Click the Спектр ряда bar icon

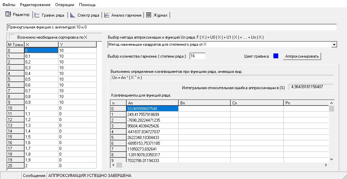(x=73, y=15)
